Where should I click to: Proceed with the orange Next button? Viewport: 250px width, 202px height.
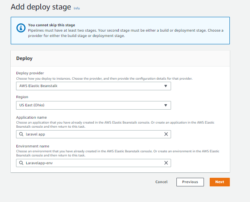220,182
